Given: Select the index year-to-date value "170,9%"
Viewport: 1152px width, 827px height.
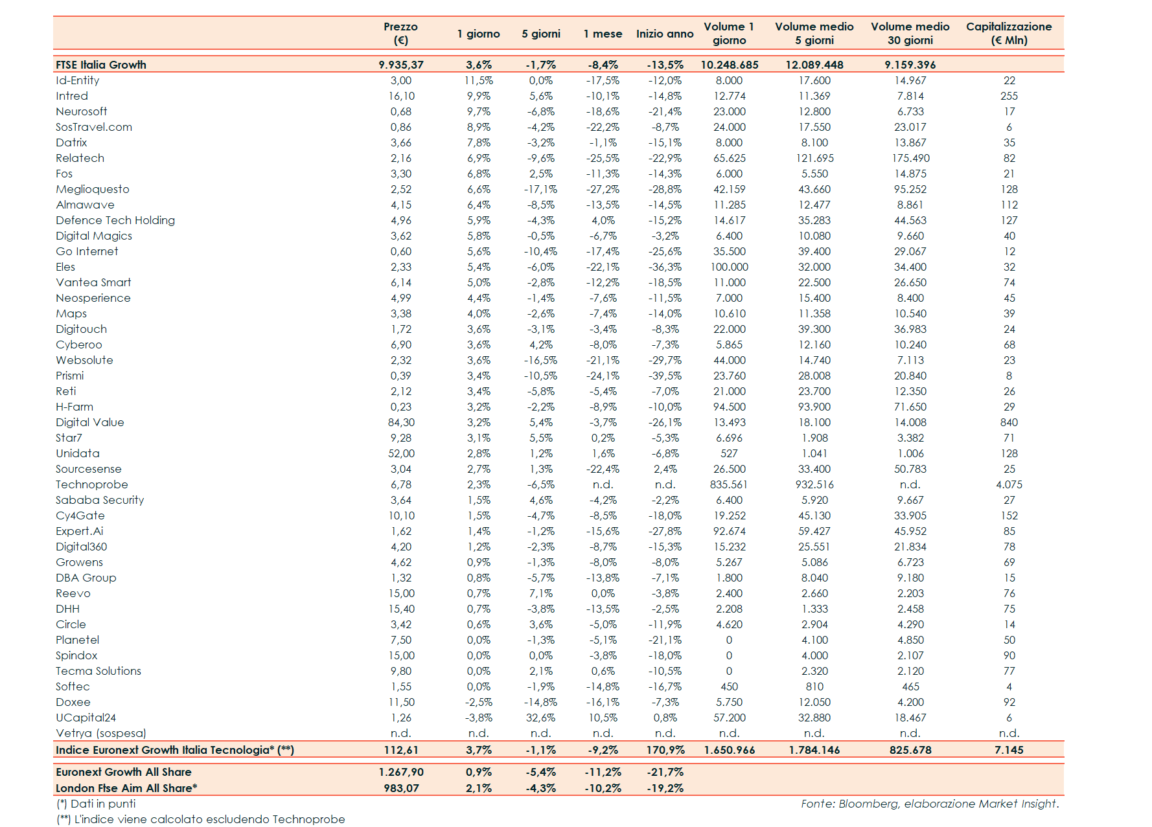Looking at the screenshot, I should tap(665, 750).
